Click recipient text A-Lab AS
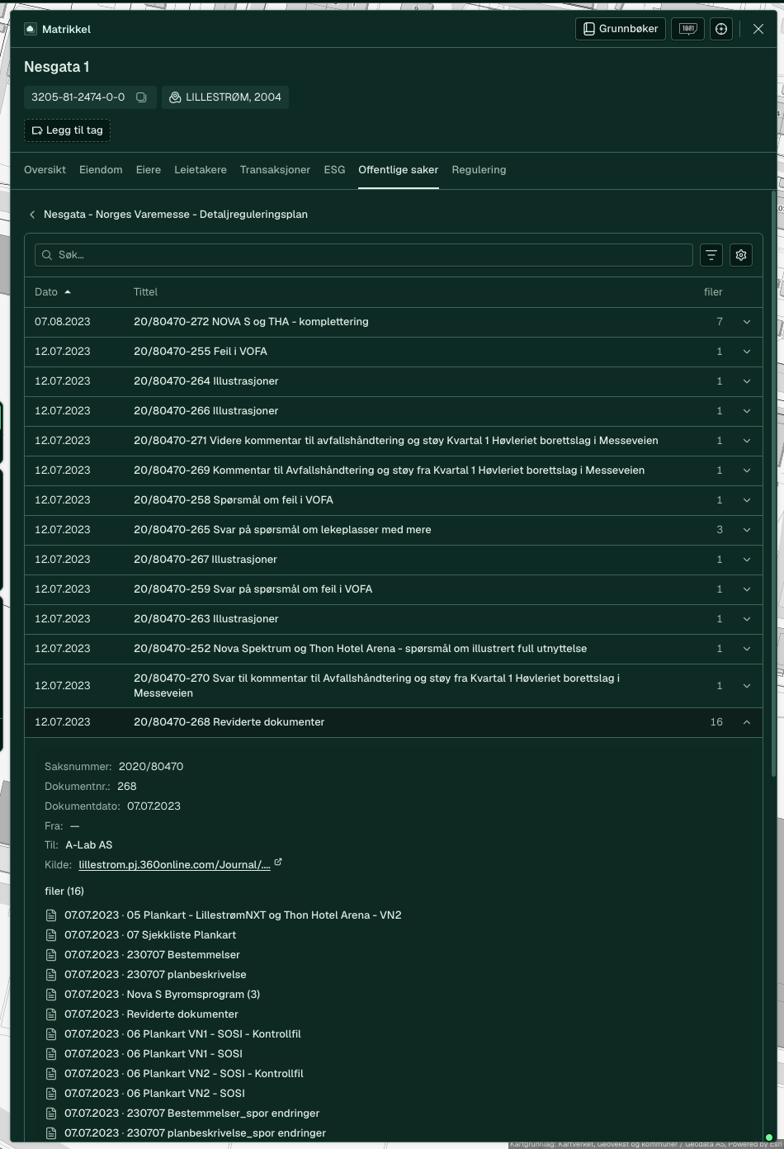 click(89, 845)
